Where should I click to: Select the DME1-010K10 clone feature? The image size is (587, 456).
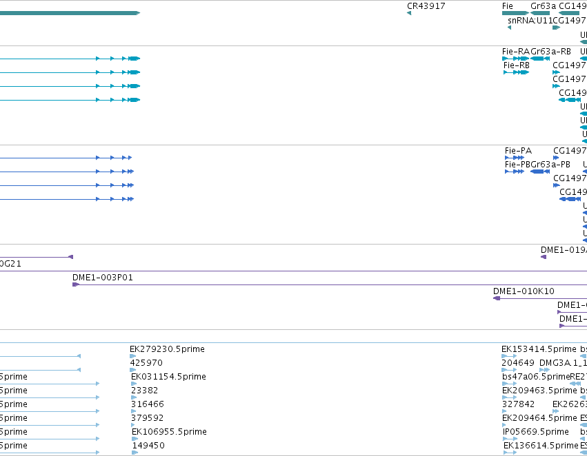(x=540, y=298)
